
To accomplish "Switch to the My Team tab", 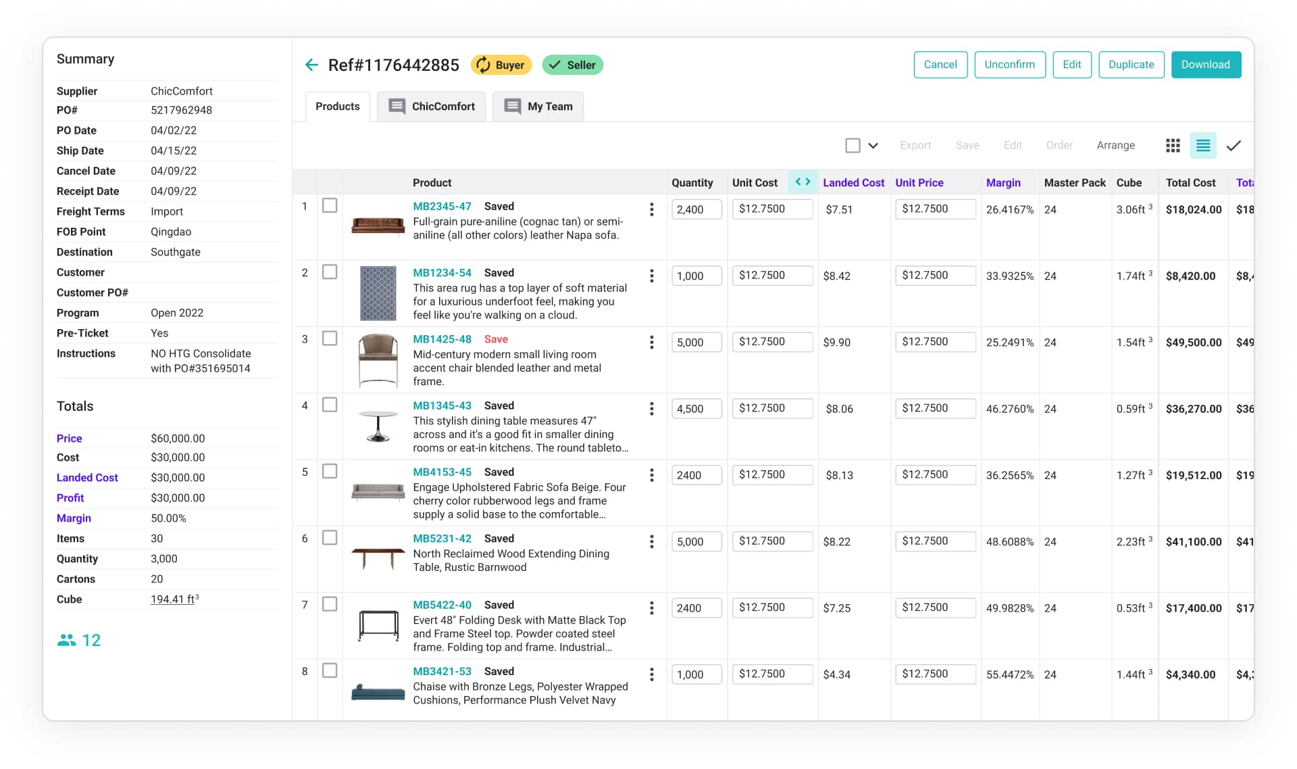I will click(x=538, y=106).
